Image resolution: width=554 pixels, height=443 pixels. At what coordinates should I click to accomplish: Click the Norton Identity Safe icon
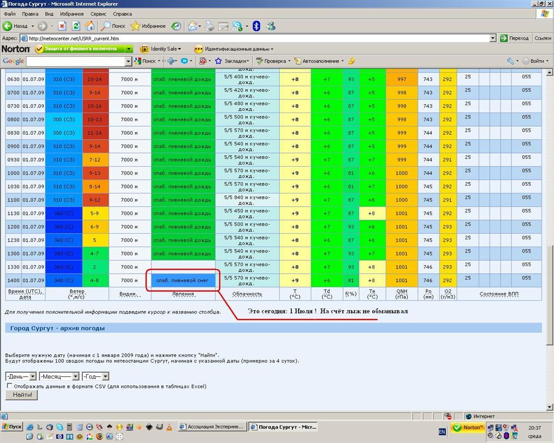tap(144, 49)
